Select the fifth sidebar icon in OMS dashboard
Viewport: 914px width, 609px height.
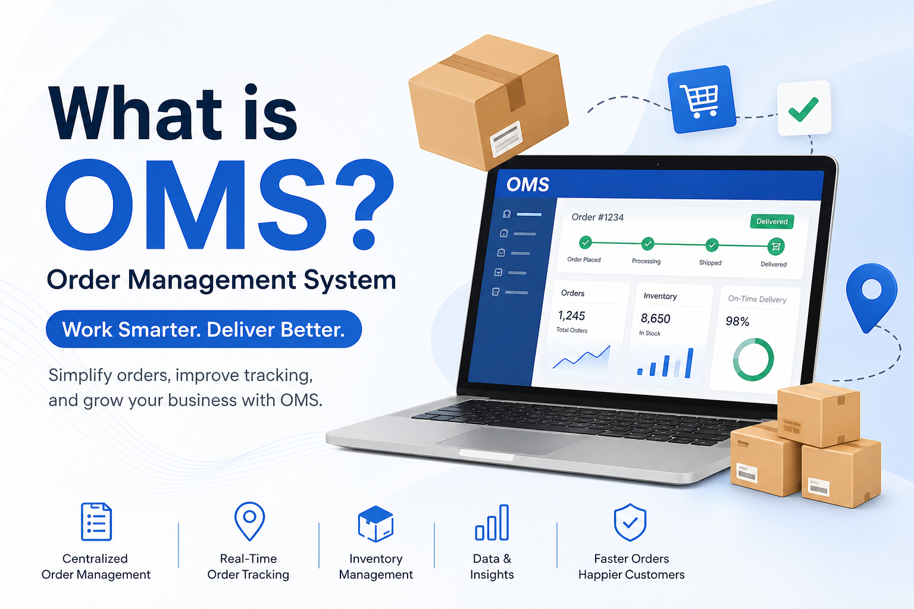pos(496,292)
